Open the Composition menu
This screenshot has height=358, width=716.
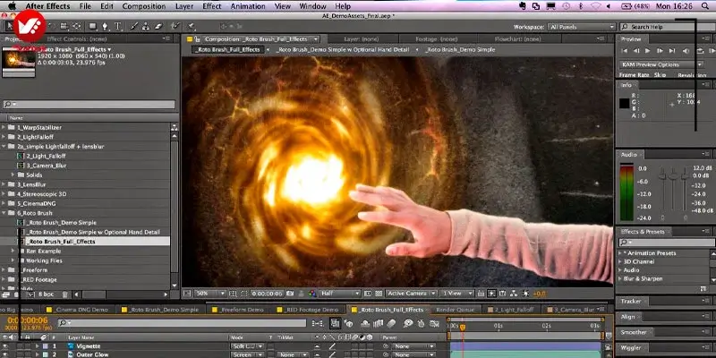[x=144, y=6]
